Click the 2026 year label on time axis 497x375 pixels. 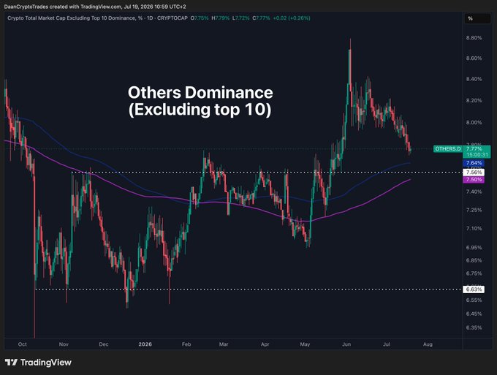click(x=145, y=344)
